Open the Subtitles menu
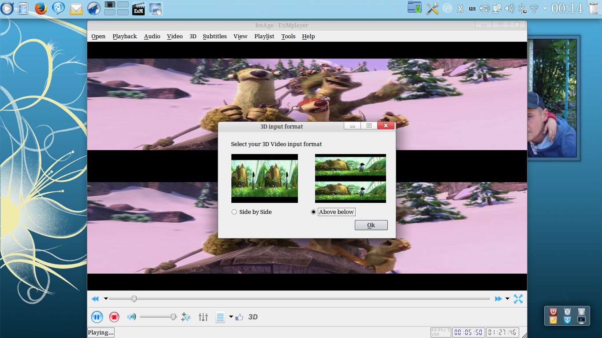The height and width of the screenshot is (338, 602). (x=215, y=37)
